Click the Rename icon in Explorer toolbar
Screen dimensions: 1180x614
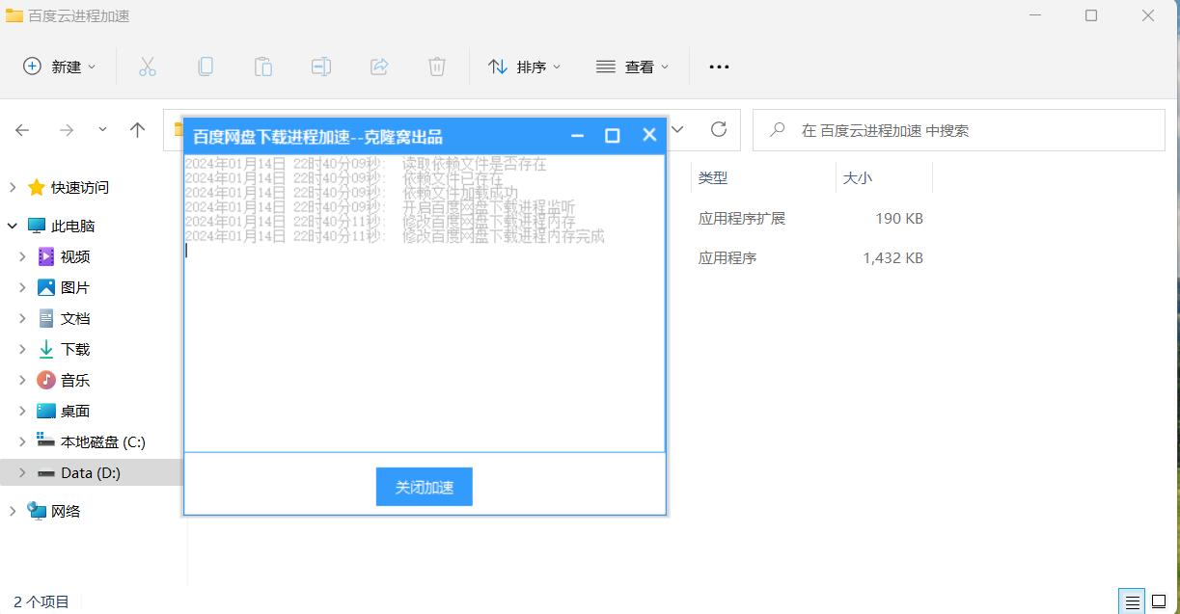point(320,67)
